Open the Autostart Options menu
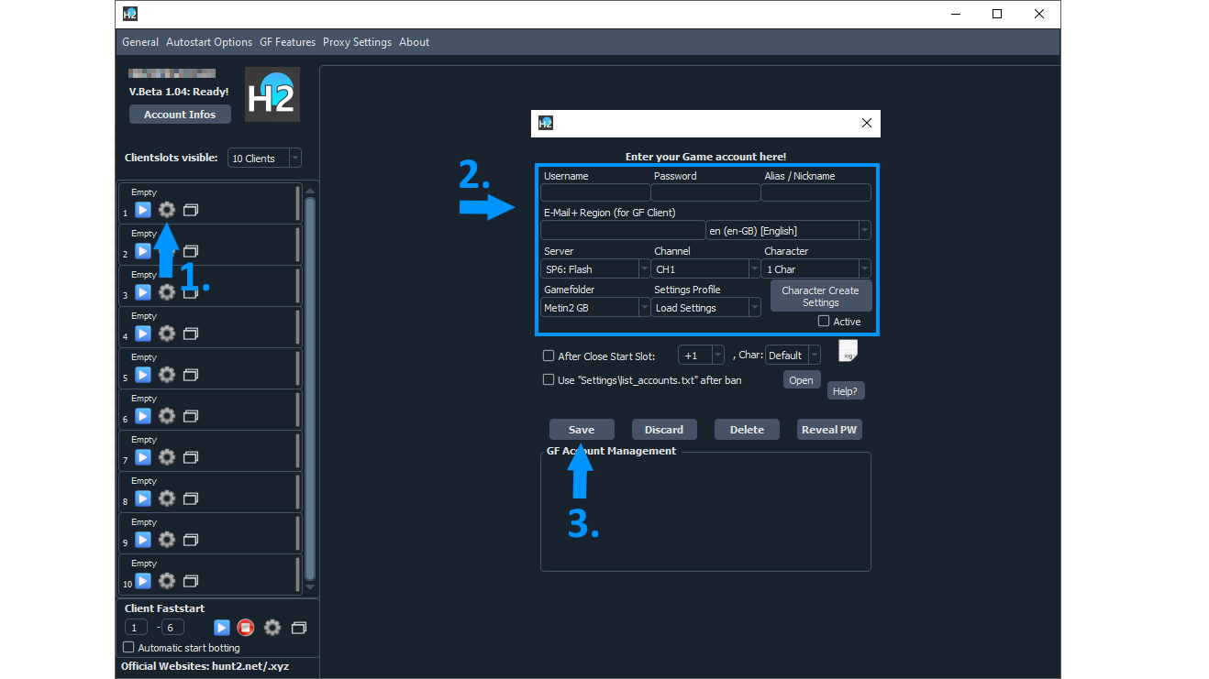Screen dimensions: 1209x679 tap(209, 42)
